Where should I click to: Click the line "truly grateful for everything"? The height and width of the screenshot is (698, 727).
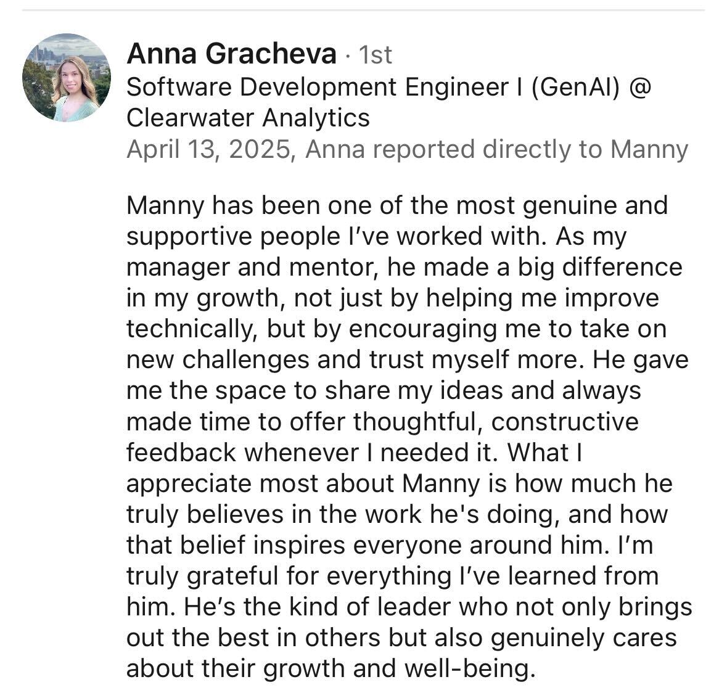286,576
